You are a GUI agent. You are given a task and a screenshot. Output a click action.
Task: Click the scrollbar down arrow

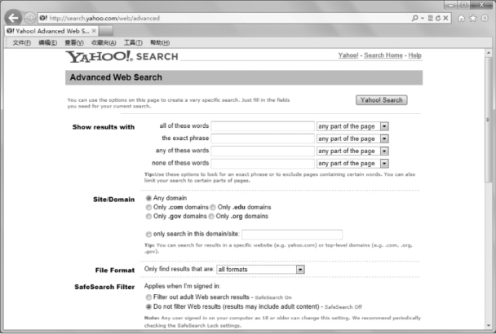click(489, 325)
